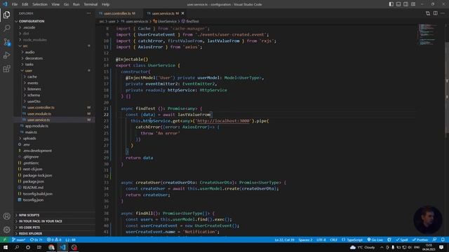Toggle Spell checker in status bar
Image resolution: width=449 pixels, height=252 pixels.
[402, 239]
